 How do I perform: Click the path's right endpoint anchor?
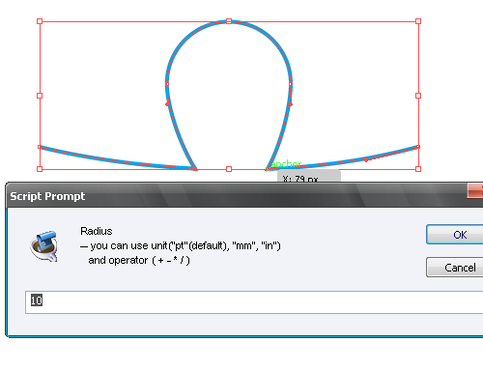click(x=418, y=147)
